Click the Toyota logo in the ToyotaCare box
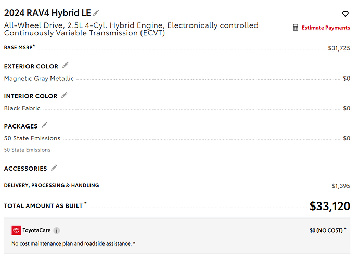This screenshot has height=257, width=359. (16, 230)
